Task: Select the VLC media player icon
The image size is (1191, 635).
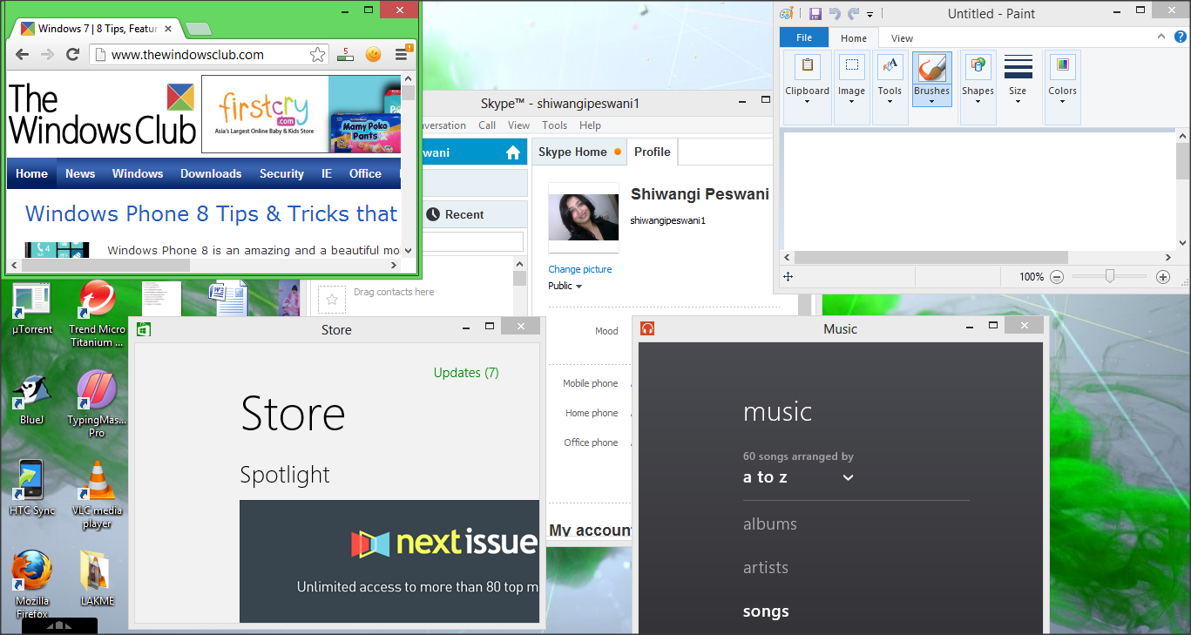Action: coord(97,495)
